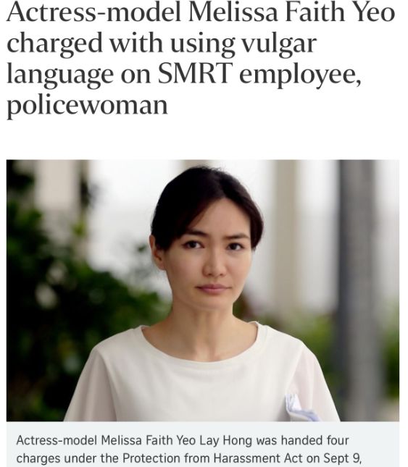
Task: Click the woman's dark hair in the photo
Action: pos(206,200)
